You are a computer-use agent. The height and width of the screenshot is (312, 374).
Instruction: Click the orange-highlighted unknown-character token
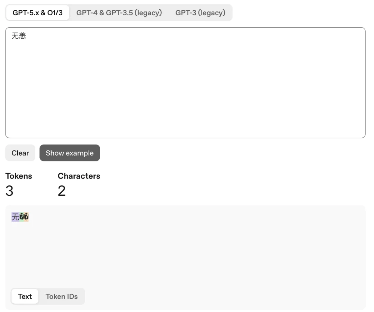pos(26,217)
